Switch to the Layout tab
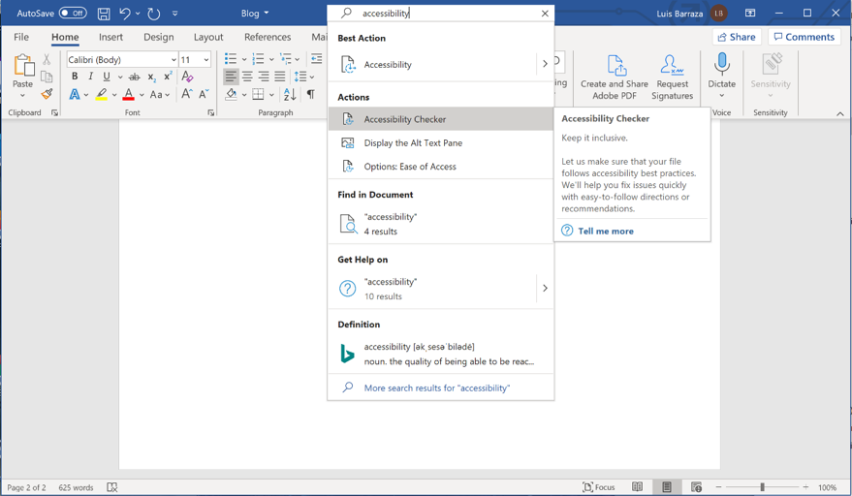852x496 pixels. [208, 37]
